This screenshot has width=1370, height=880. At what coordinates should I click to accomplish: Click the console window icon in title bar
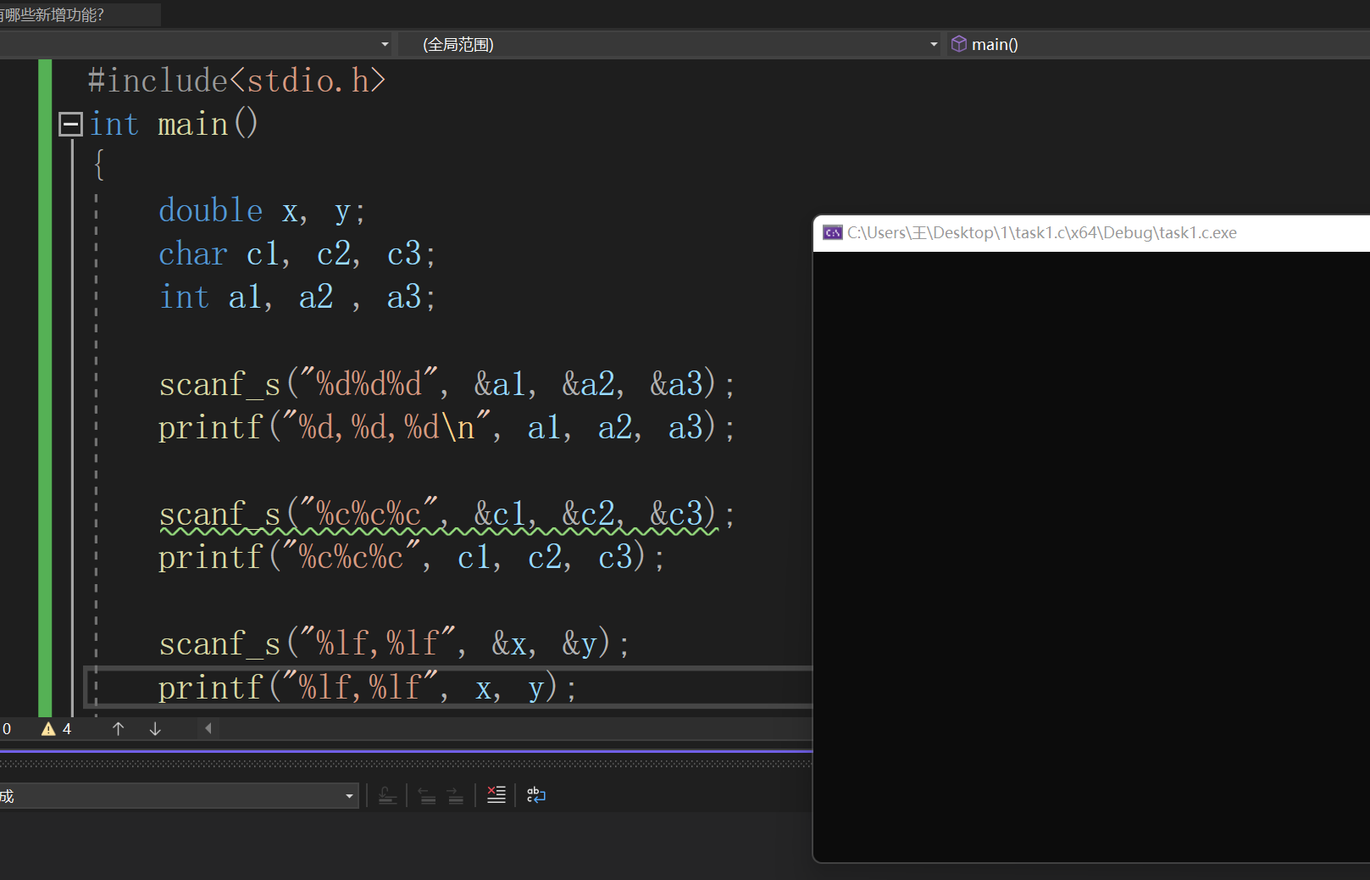[x=833, y=233]
